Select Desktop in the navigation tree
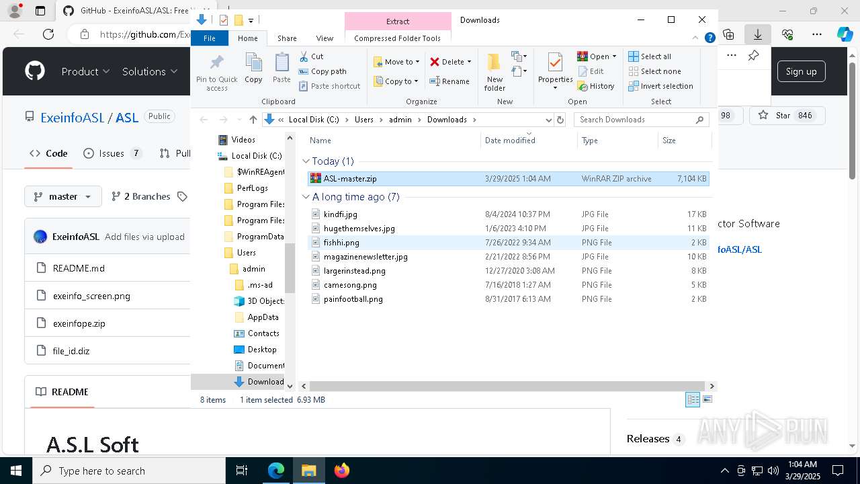 click(x=261, y=350)
